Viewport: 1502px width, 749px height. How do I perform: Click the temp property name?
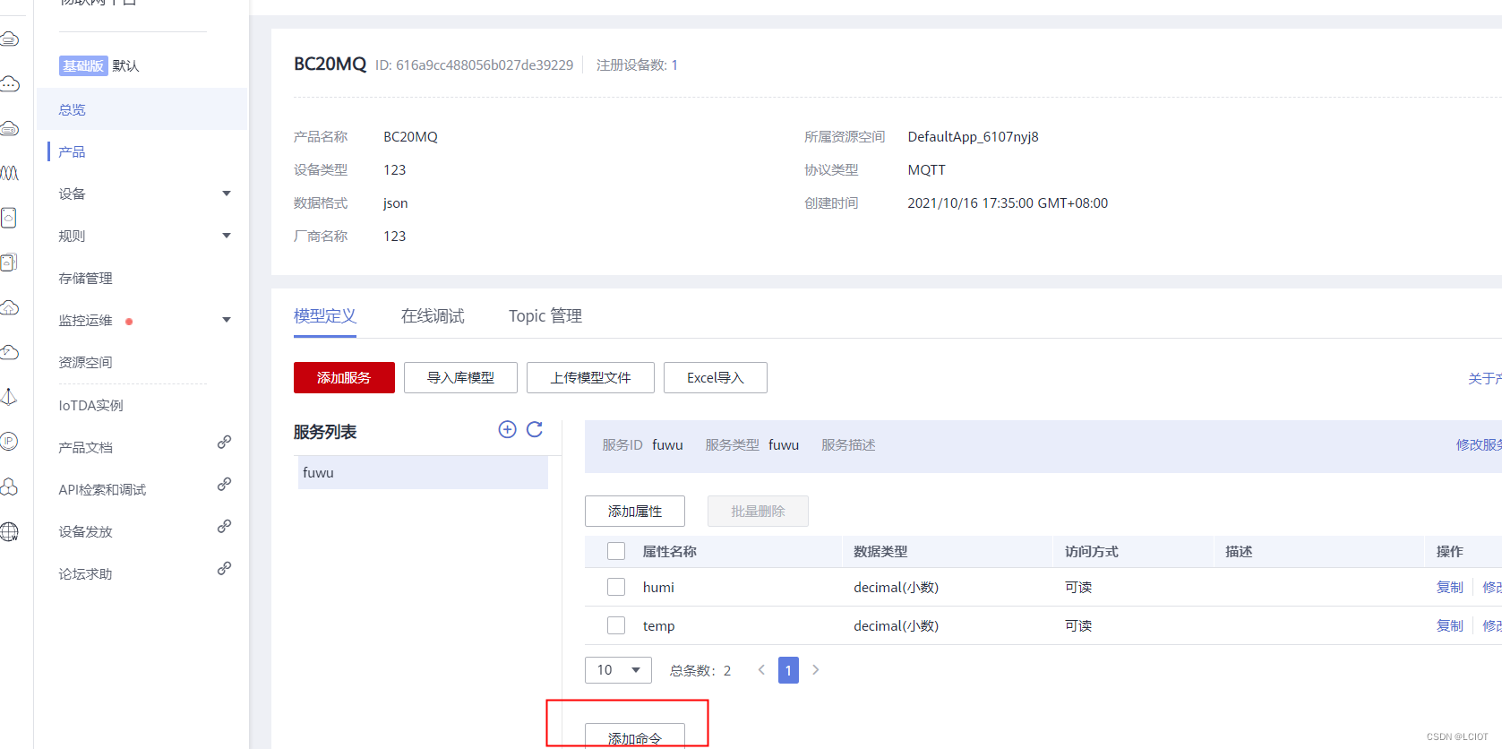click(x=659, y=626)
